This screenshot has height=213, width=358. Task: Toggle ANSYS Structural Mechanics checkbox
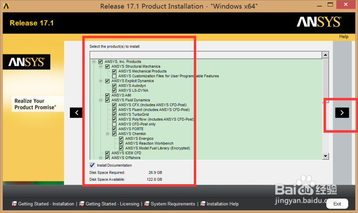(107, 66)
